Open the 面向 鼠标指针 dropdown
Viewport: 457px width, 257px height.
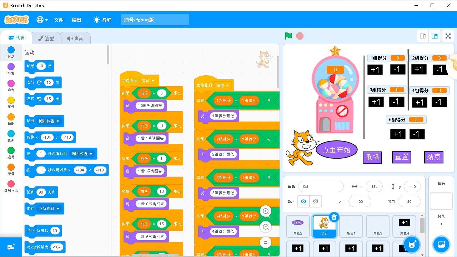coord(49,209)
